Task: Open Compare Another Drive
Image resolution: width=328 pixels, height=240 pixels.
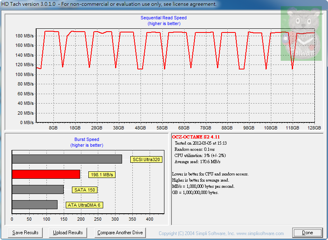Action: point(120,233)
